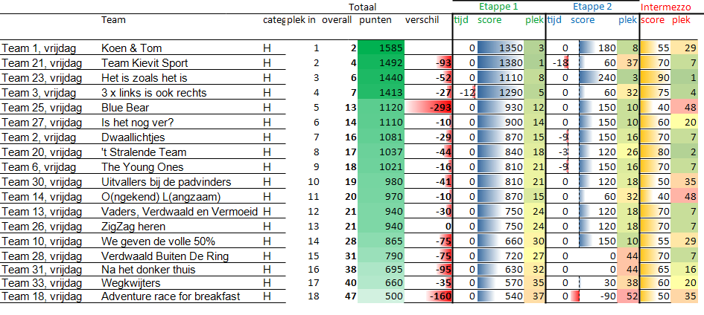Click the Etappe 2 header
The height and width of the screenshot is (315, 704).
(x=593, y=6)
